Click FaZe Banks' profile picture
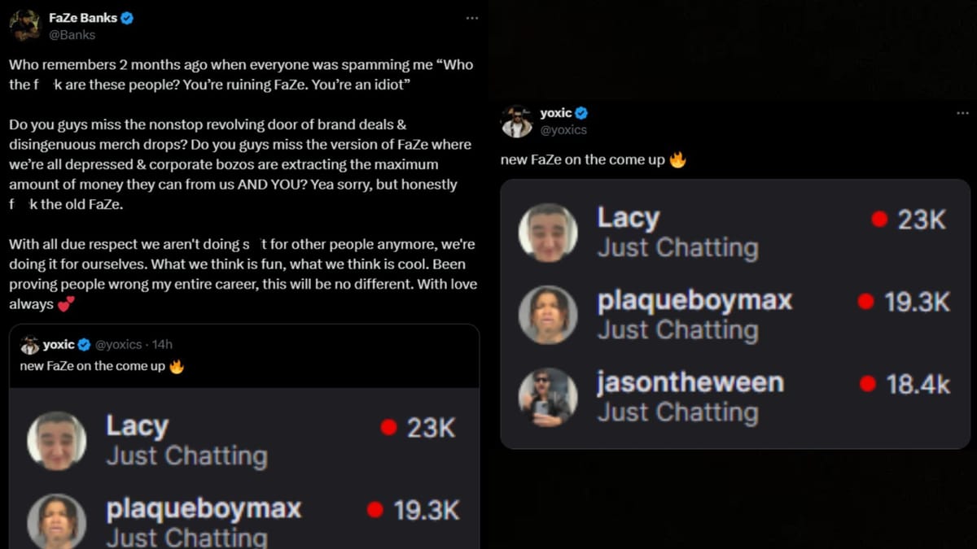977x549 pixels. 24,24
